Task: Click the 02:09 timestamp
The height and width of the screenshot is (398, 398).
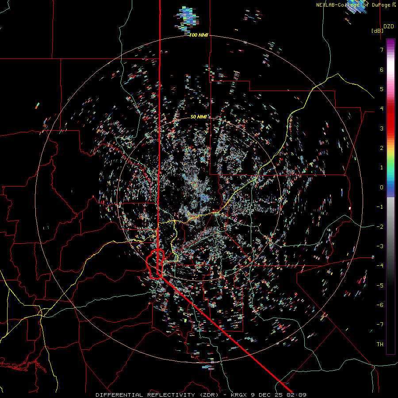Action: [x=297, y=395]
